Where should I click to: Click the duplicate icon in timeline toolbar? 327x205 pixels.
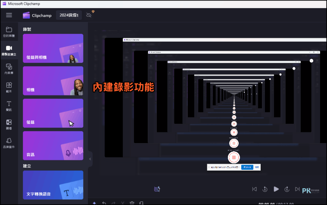141,203
